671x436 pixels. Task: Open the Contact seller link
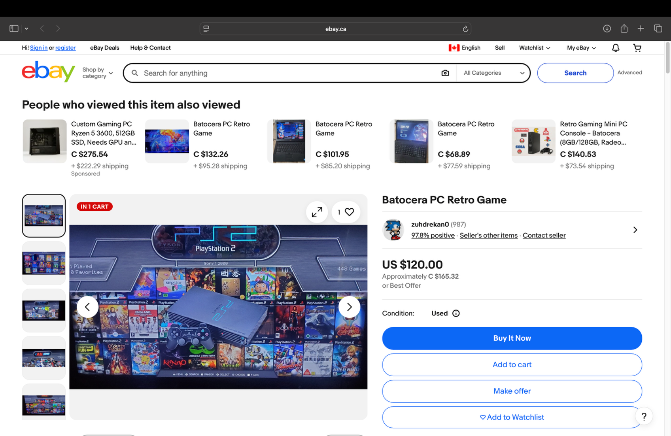tap(544, 235)
